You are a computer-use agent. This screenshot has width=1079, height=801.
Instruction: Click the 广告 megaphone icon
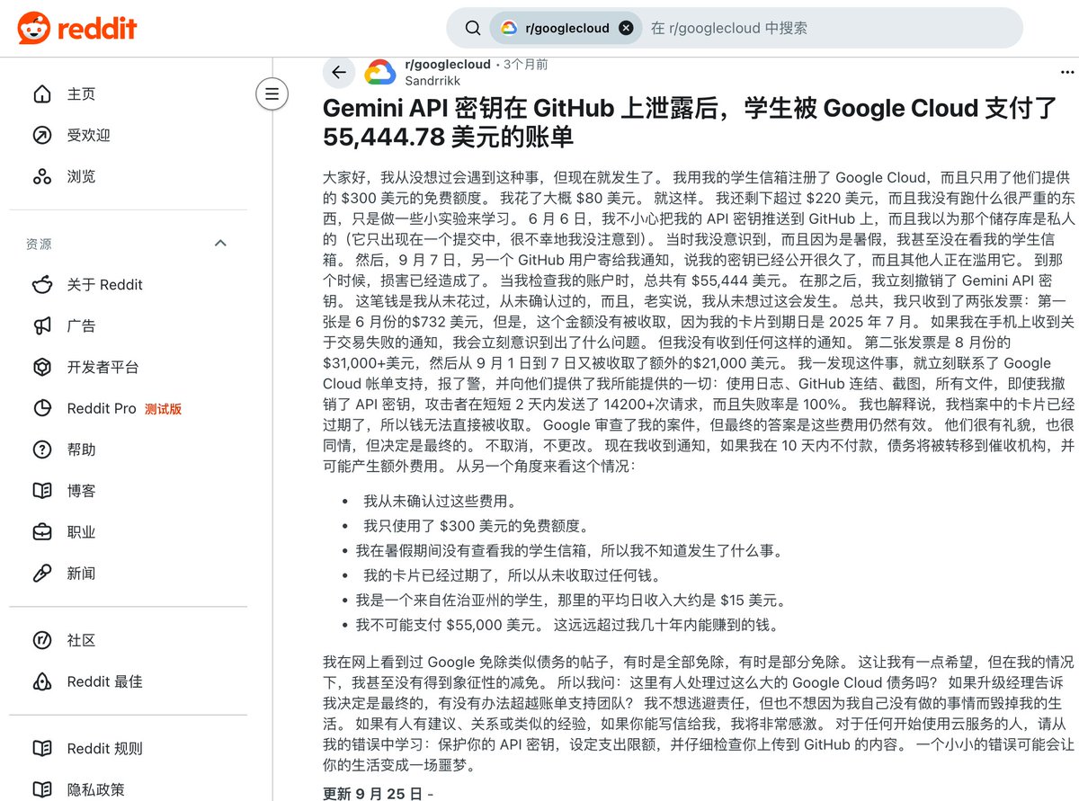pyautogui.click(x=40, y=325)
